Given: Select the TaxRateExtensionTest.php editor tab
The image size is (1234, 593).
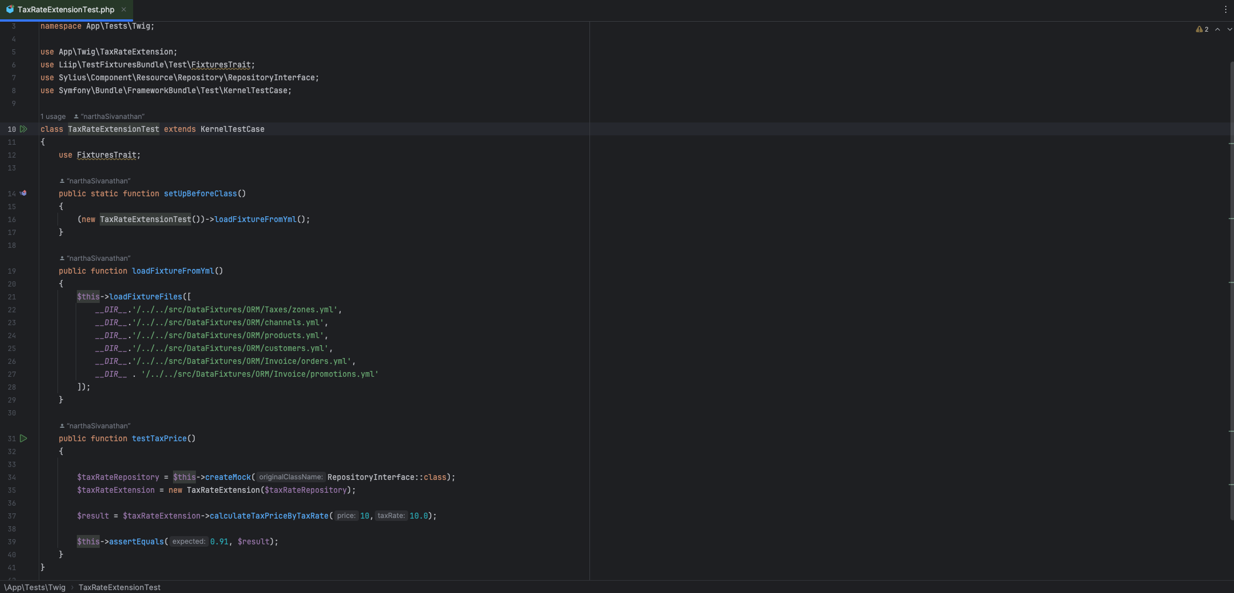Looking at the screenshot, I should pyautogui.click(x=66, y=9).
